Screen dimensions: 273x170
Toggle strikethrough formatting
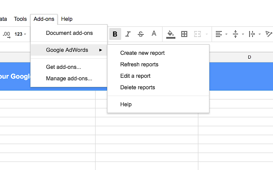pyautogui.click(x=141, y=34)
